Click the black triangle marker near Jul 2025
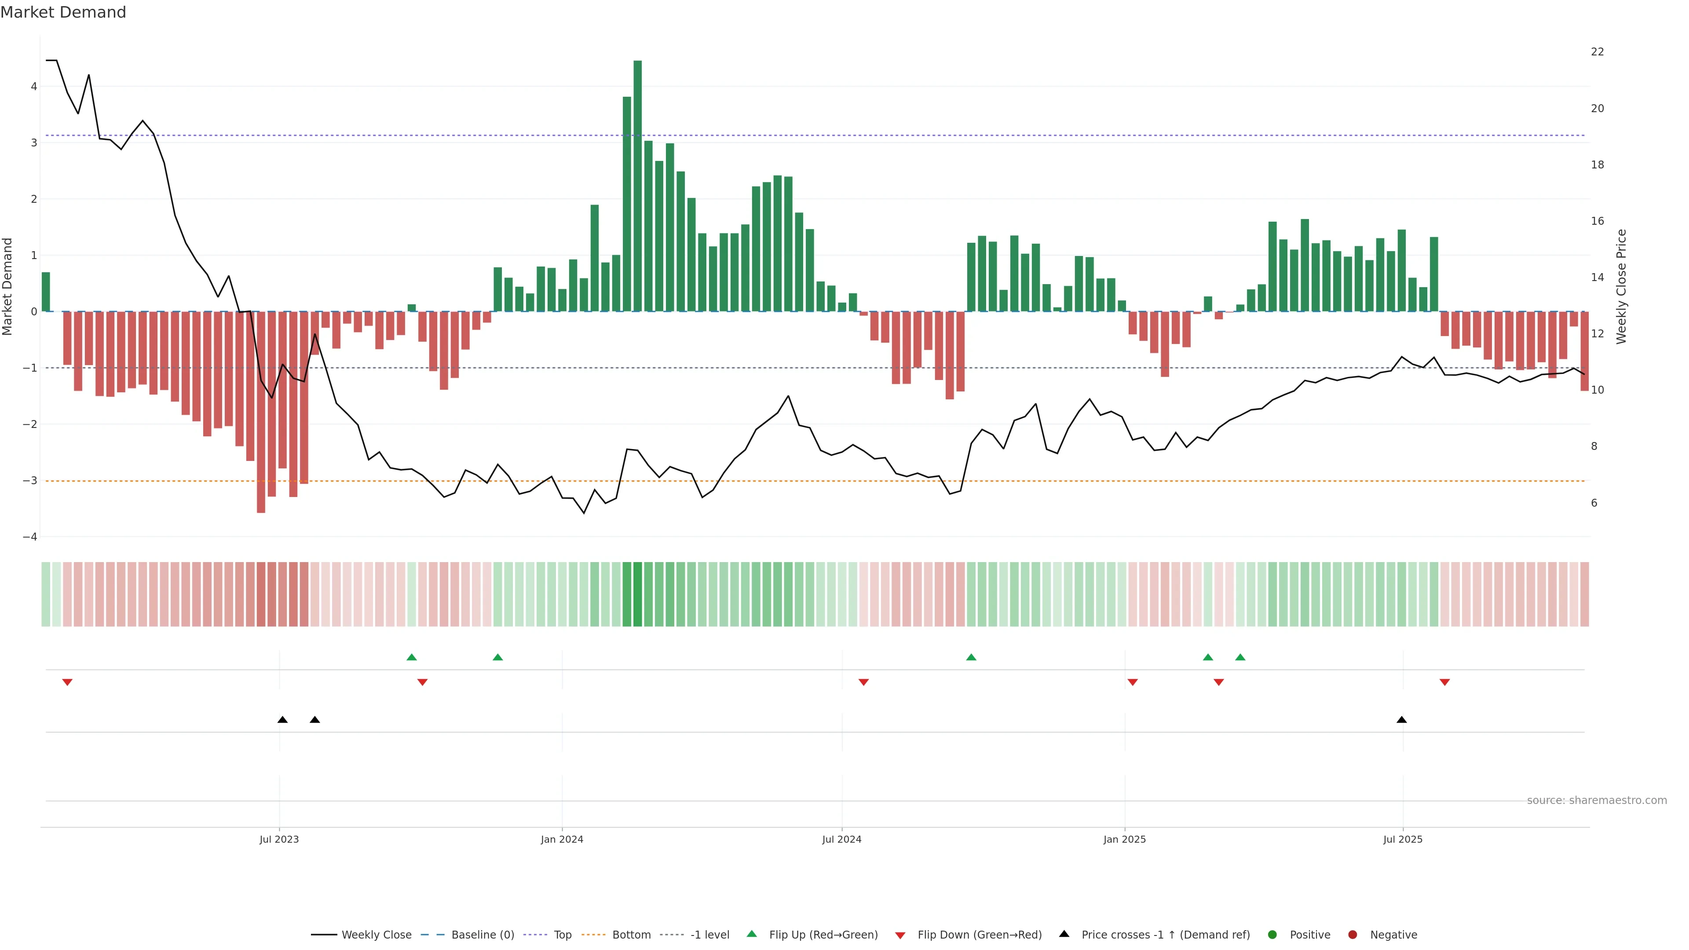1689x950 pixels. 1402,720
